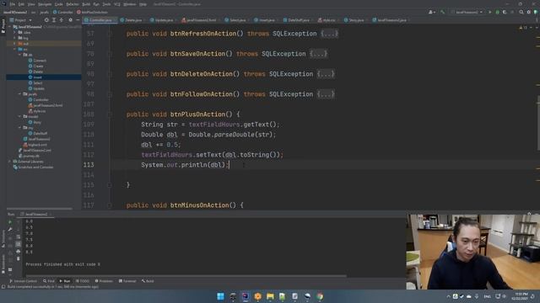Open File Explorer from the taskbar

point(270,296)
